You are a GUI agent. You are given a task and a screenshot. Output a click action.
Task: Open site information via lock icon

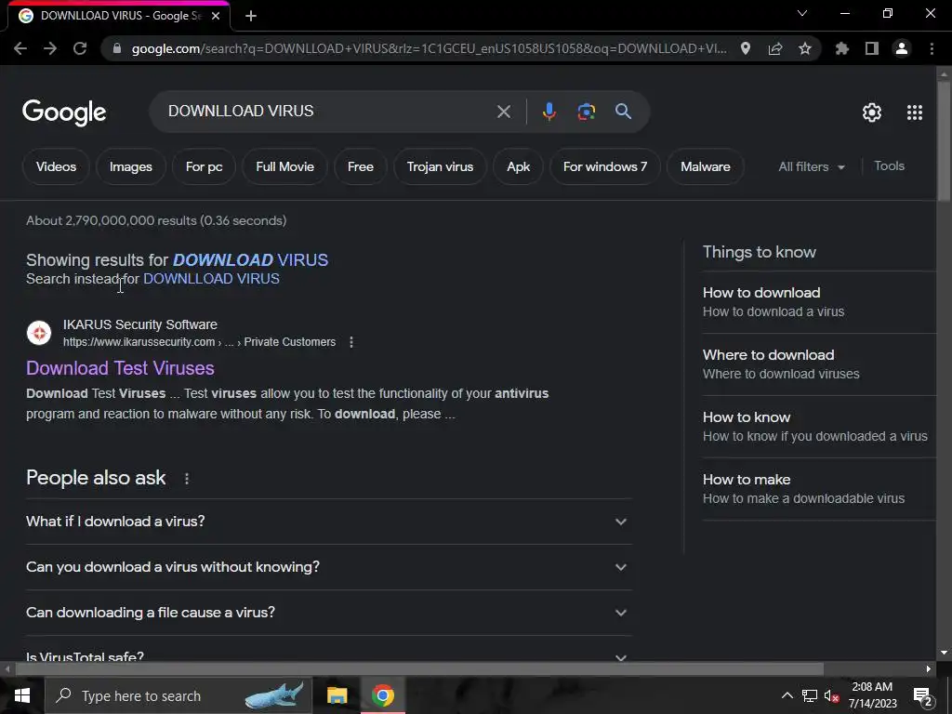pos(117,48)
